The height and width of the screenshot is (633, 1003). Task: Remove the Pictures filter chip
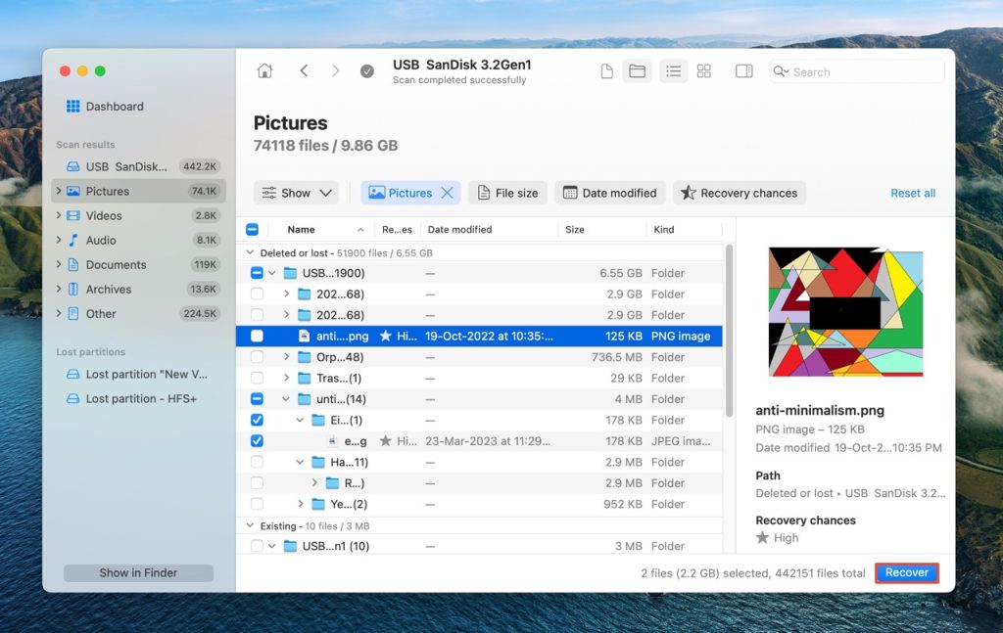pos(449,193)
